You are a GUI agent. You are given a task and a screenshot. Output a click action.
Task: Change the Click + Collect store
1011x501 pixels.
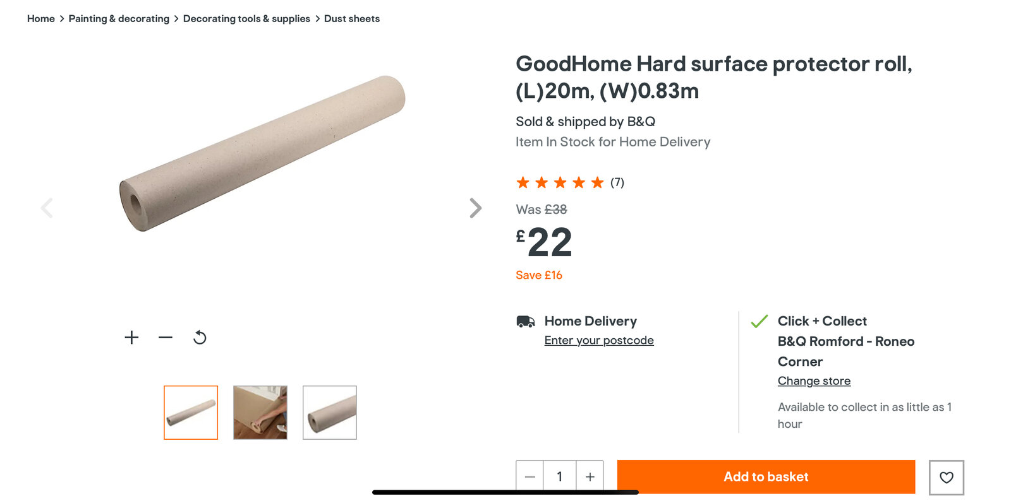(814, 381)
